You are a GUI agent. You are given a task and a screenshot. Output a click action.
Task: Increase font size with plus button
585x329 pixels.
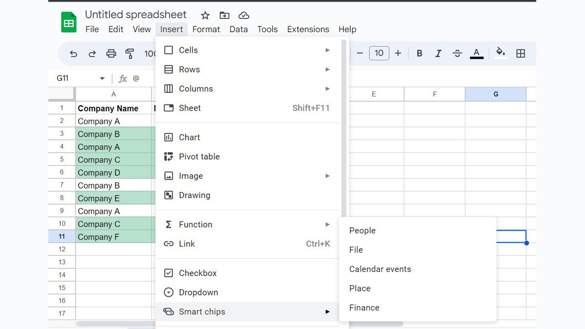[398, 54]
